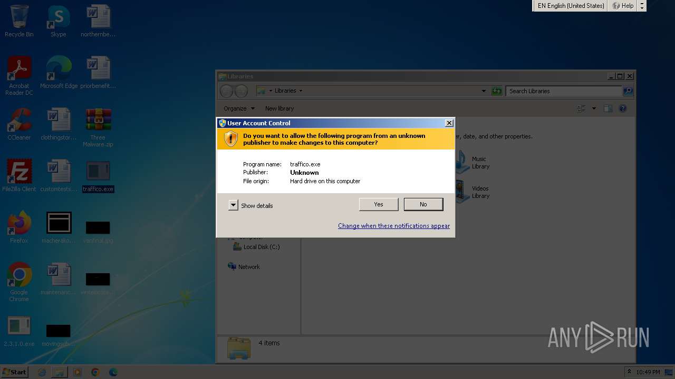Viewport: 675px width, 379px height.
Task: Select the customtests... Word document
Action: tap(59, 176)
